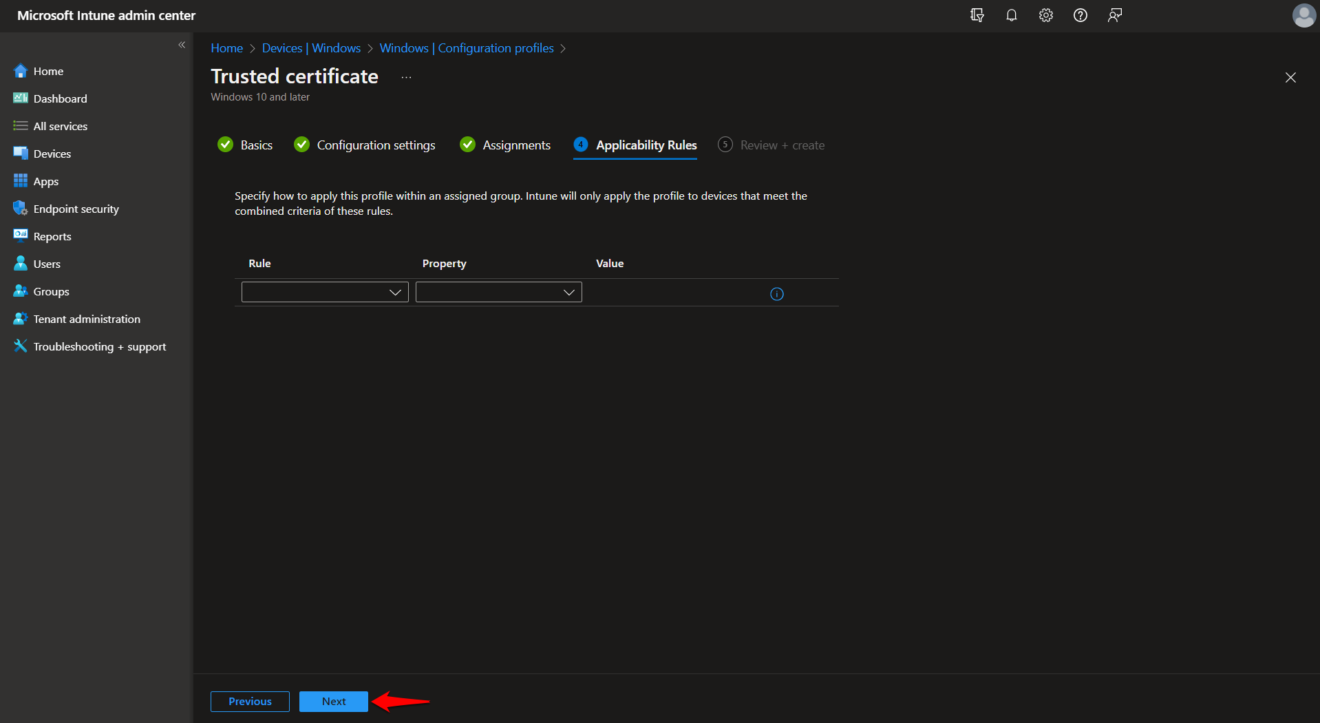The width and height of the screenshot is (1320, 723).
Task: Open the portal settings gear
Action: point(1045,14)
